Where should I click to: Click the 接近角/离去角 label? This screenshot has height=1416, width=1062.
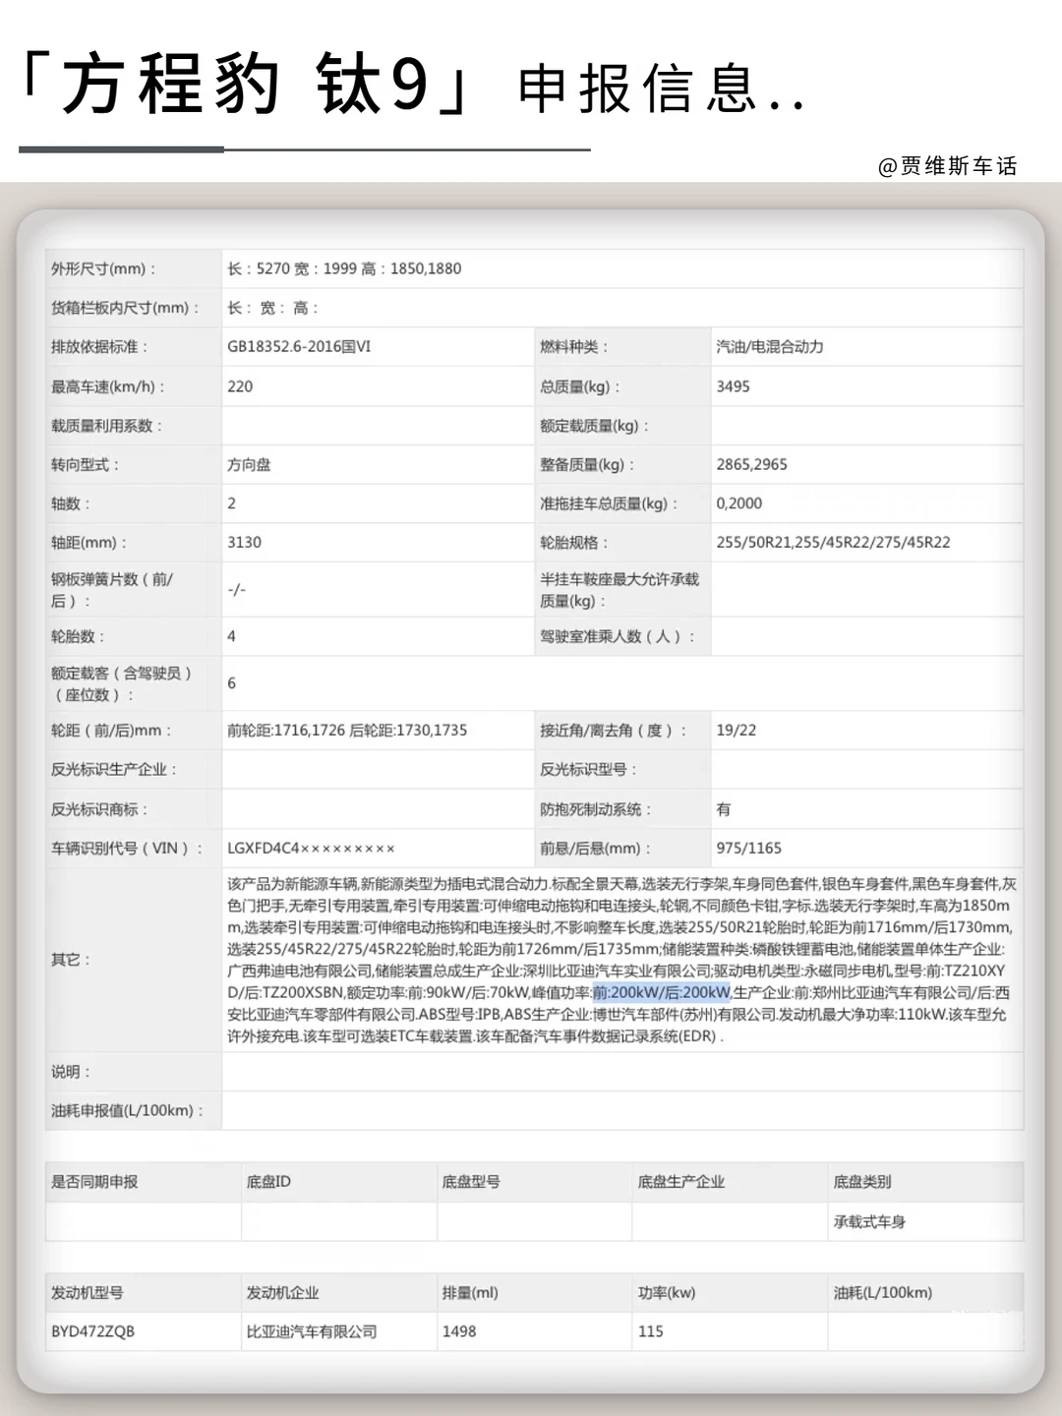(x=614, y=730)
